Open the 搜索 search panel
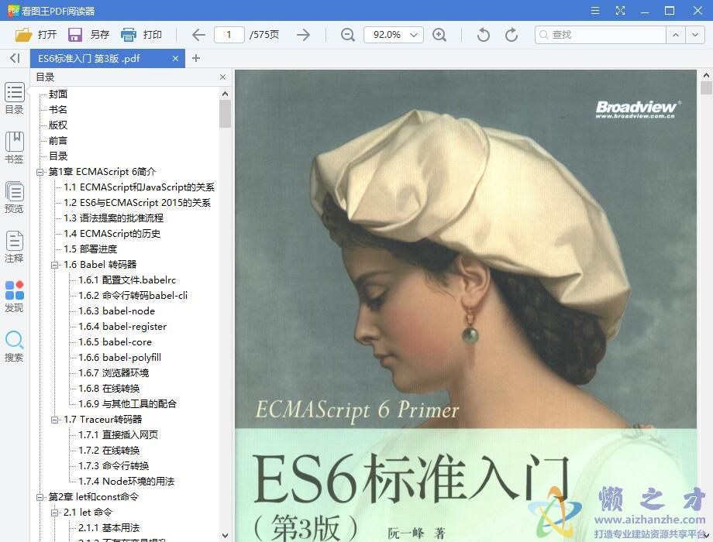The image size is (713, 542). click(15, 346)
